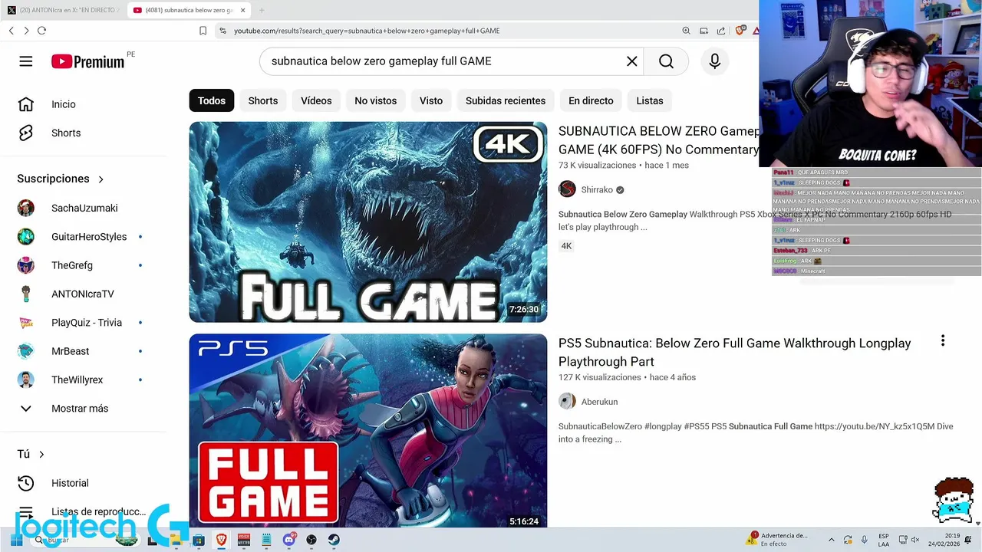
Task: Go back with the browser back arrow
Action: coord(12,31)
